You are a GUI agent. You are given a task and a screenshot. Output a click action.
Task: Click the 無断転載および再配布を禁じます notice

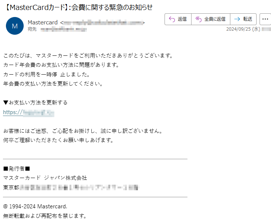click(45, 216)
